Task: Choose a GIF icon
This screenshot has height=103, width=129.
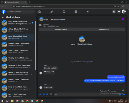Action: tap(51, 94)
